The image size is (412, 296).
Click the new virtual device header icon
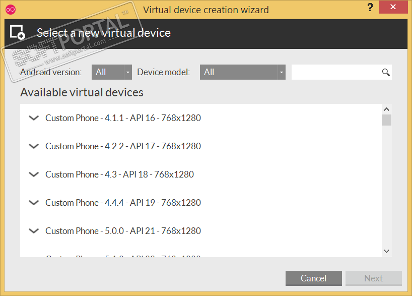pyautogui.click(x=17, y=32)
